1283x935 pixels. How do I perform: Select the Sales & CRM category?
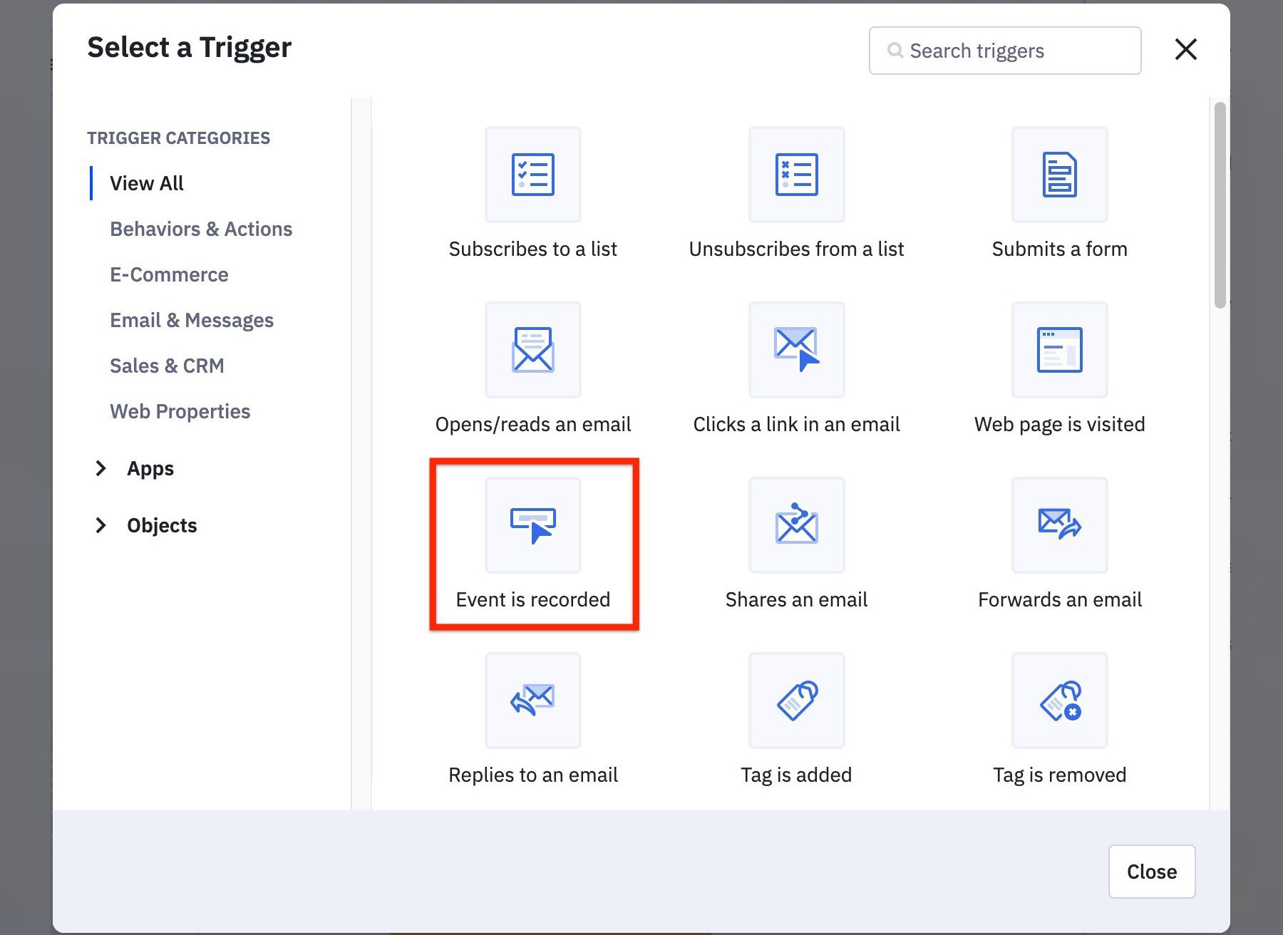pos(167,366)
